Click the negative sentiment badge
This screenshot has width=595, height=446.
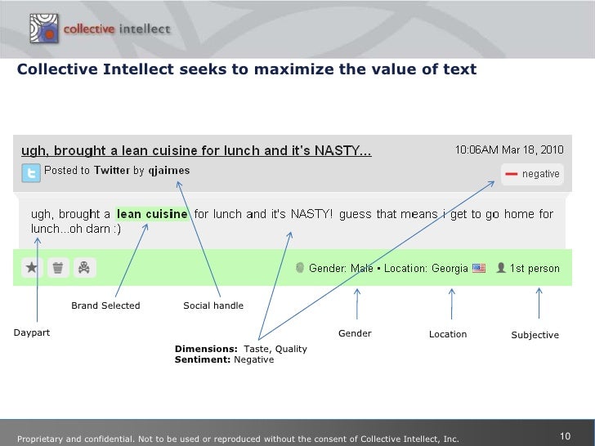532,174
